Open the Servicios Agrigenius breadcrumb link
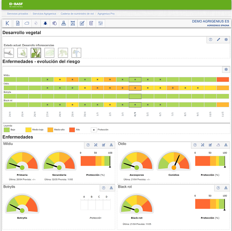Screen dimensions: 232x231 45,14
